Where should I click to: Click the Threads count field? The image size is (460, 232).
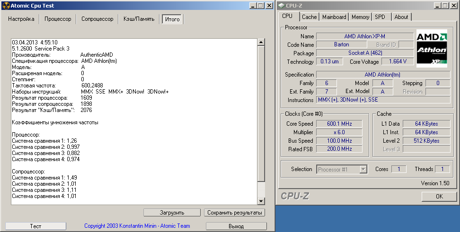pos(442,169)
